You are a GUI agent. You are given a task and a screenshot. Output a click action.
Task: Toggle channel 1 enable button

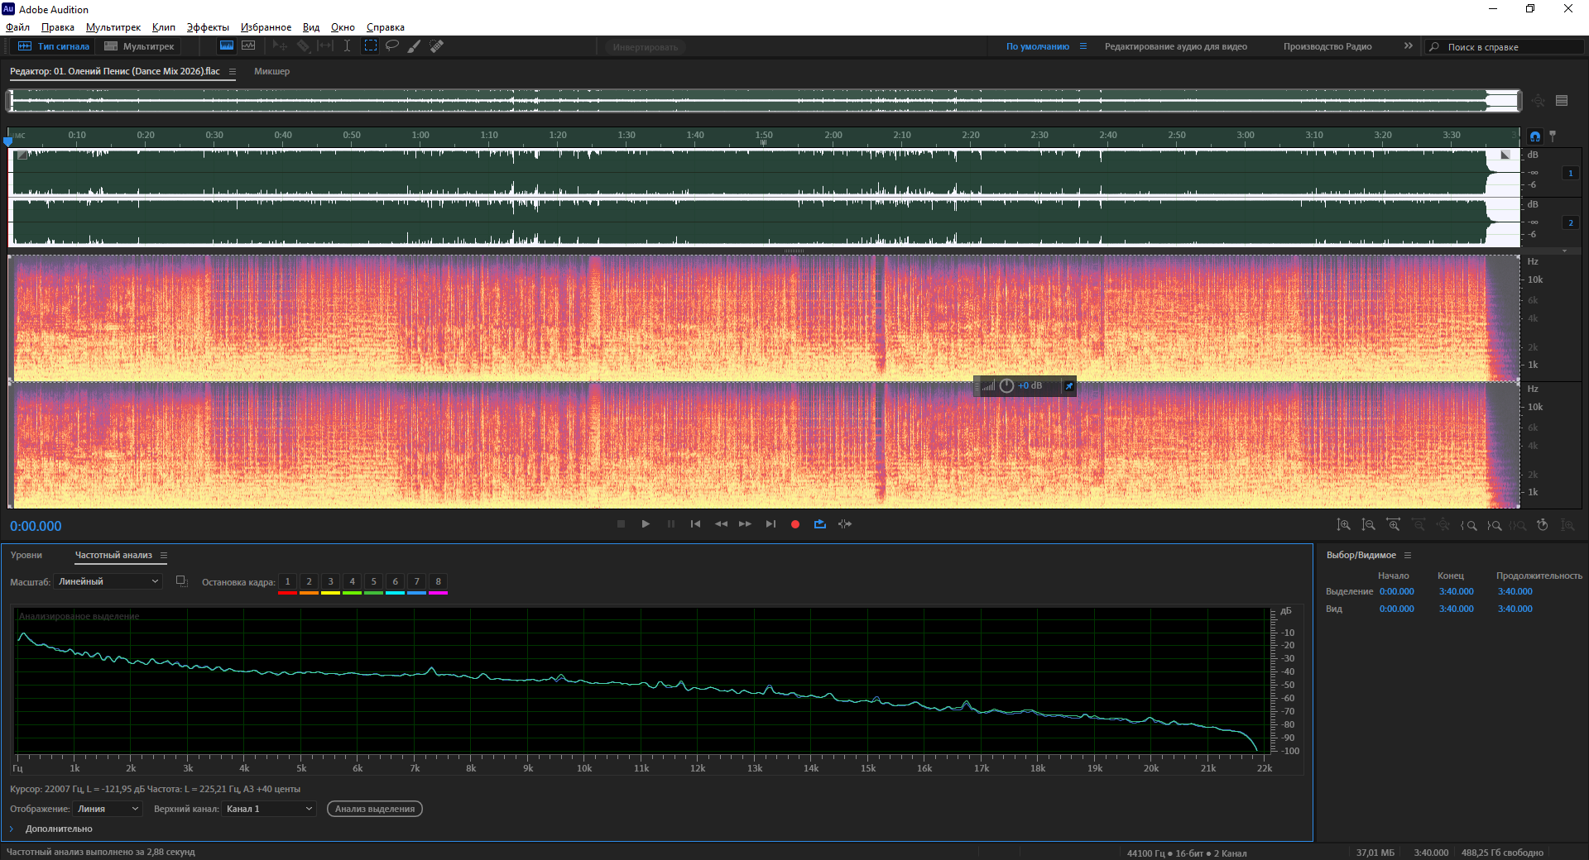coord(1570,173)
